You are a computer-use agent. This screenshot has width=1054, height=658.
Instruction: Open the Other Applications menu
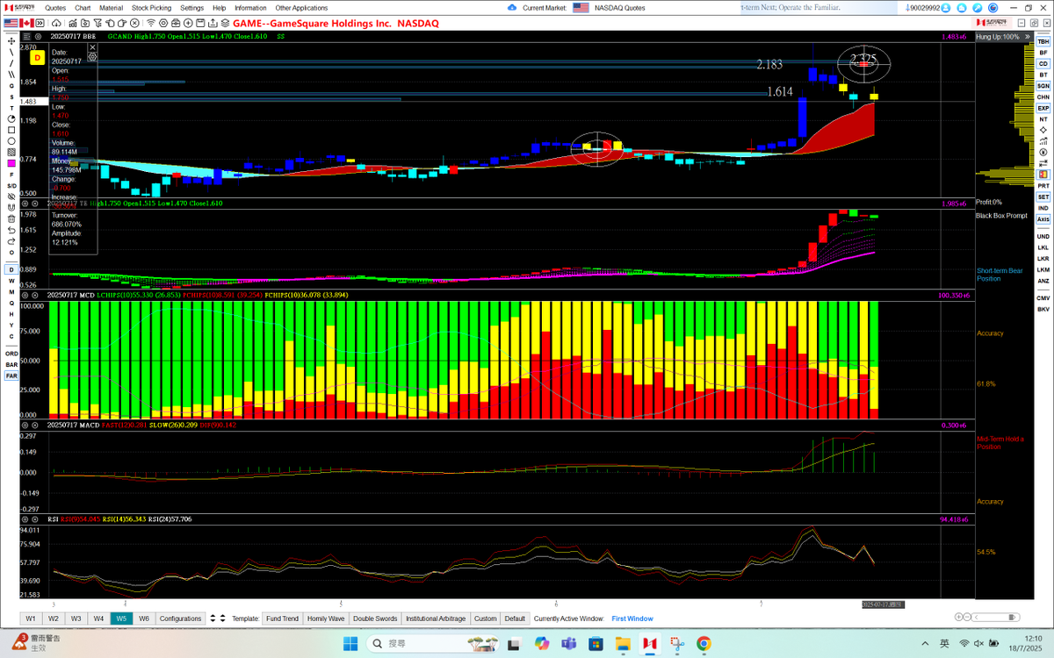click(301, 7)
